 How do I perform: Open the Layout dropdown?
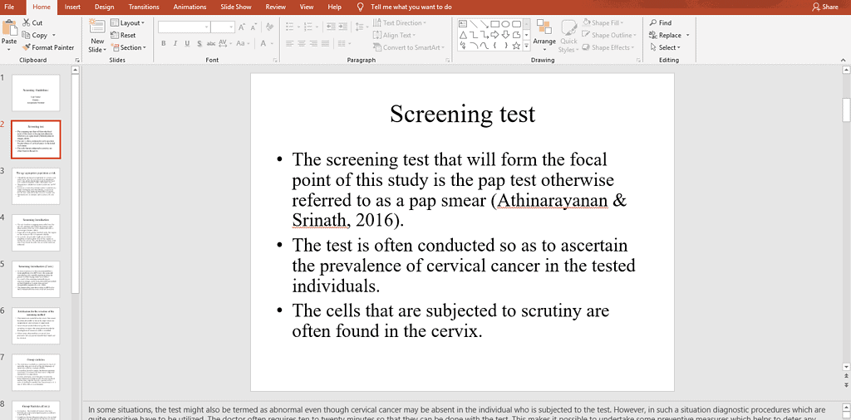pyautogui.click(x=127, y=22)
